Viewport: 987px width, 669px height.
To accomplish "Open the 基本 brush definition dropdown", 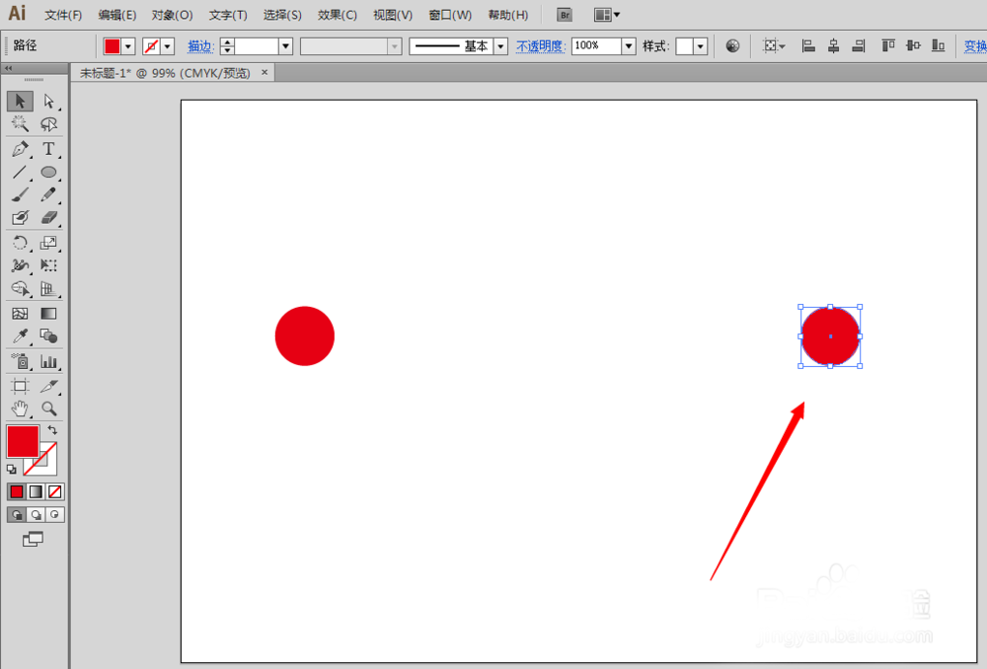I will pyautogui.click(x=501, y=46).
